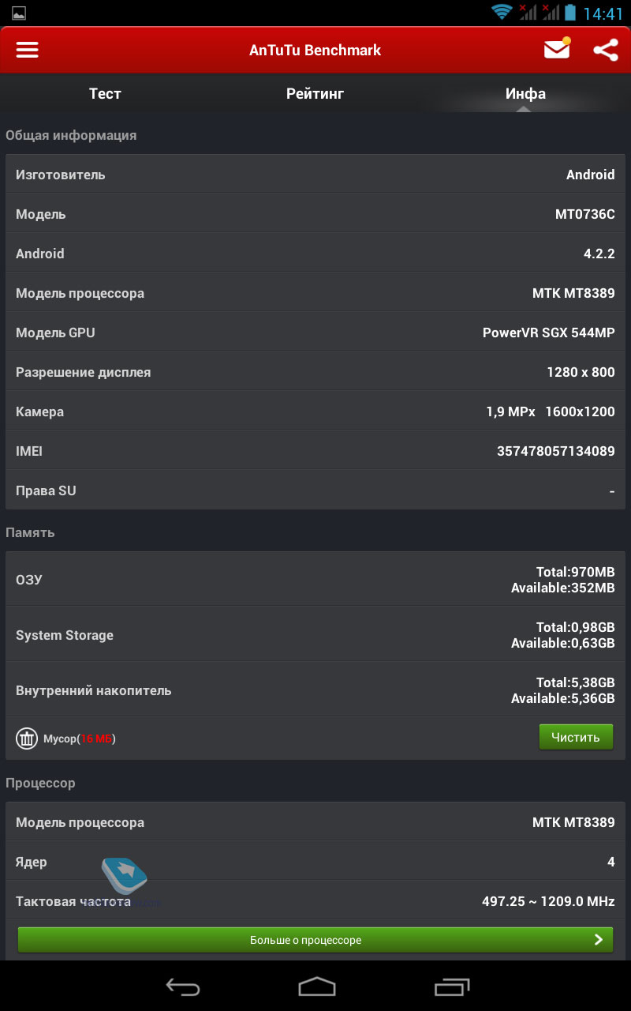Open the hamburger menu icon
Viewport: 631px width, 1011px height.
pyautogui.click(x=28, y=50)
